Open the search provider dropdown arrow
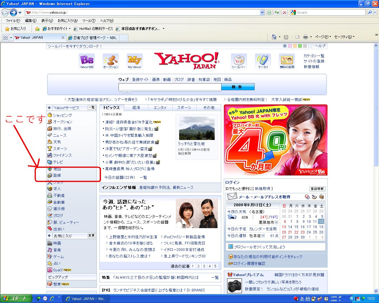The height and width of the screenshot is (303, 379). [376, 12]
